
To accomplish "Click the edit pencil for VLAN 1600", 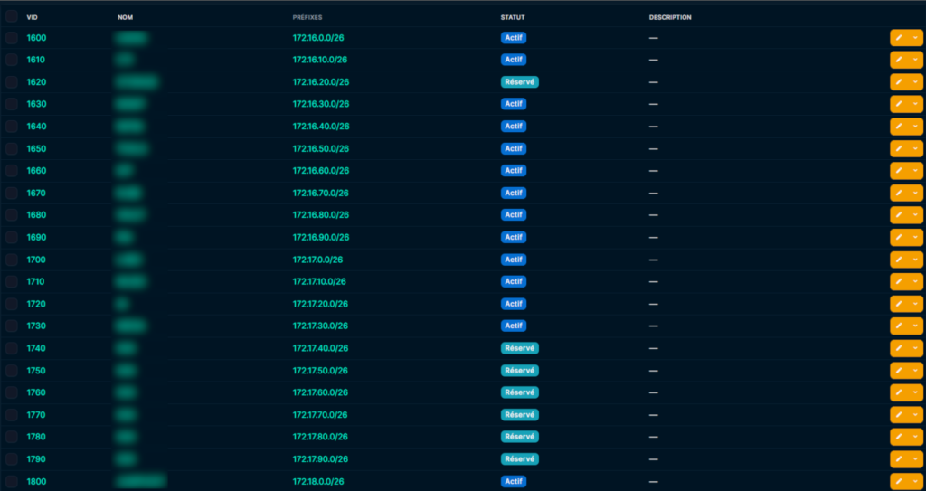I will click(900, 38).
